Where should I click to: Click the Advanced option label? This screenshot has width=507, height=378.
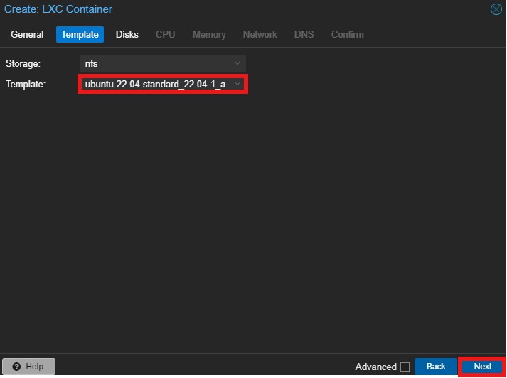(x=375, y=367)
